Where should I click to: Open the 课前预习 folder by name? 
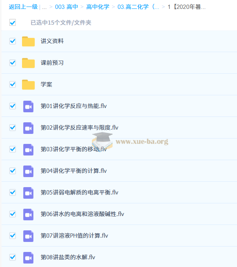pos(52,63)
